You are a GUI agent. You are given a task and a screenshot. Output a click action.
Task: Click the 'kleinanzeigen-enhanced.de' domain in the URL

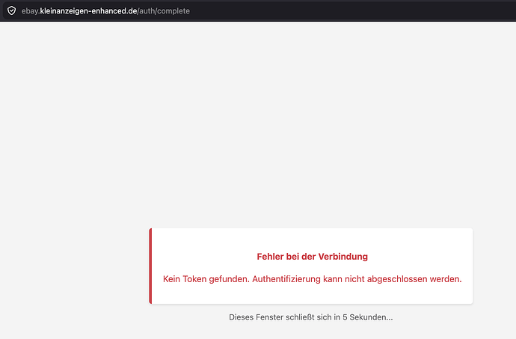pyautogui.click(x=88, y=11)
